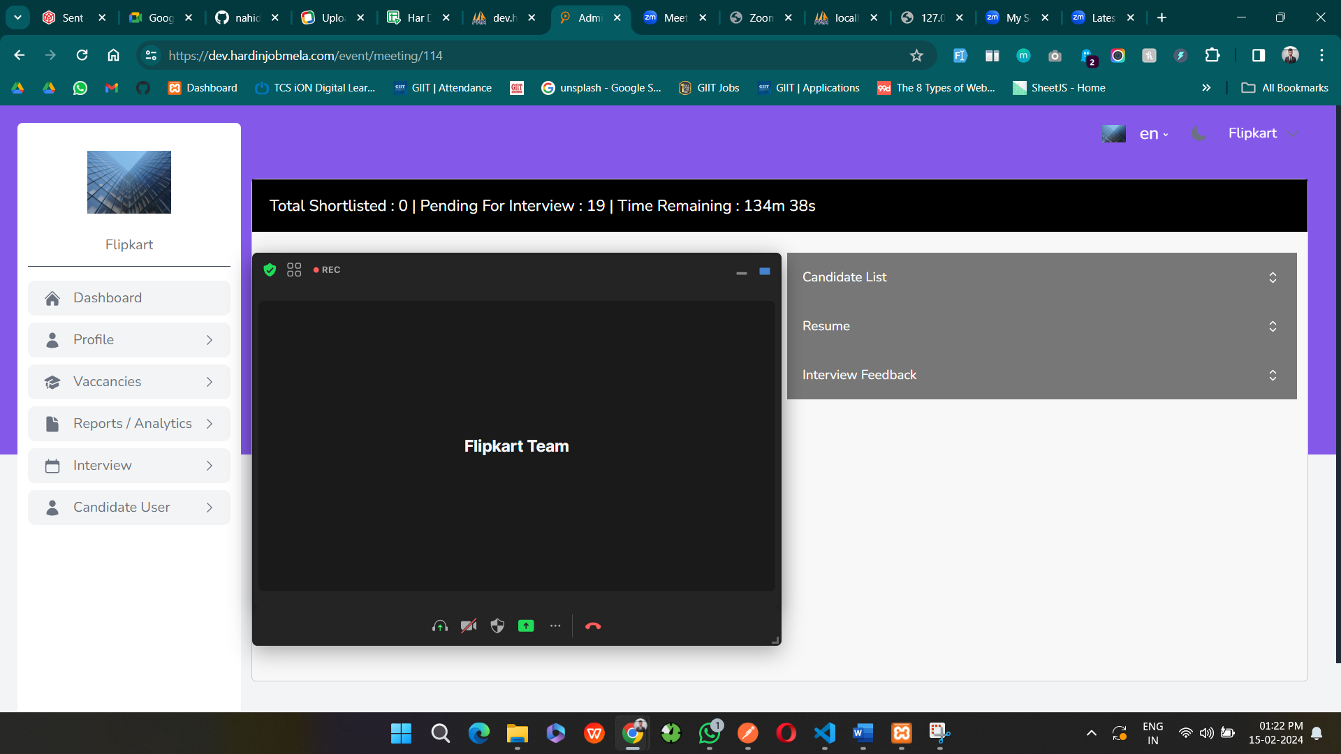
Task: Open the Flipkart user account menu
Action: tap(1262, 133)
